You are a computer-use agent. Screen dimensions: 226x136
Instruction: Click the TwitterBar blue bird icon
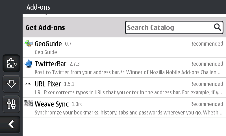coord(29,64)
